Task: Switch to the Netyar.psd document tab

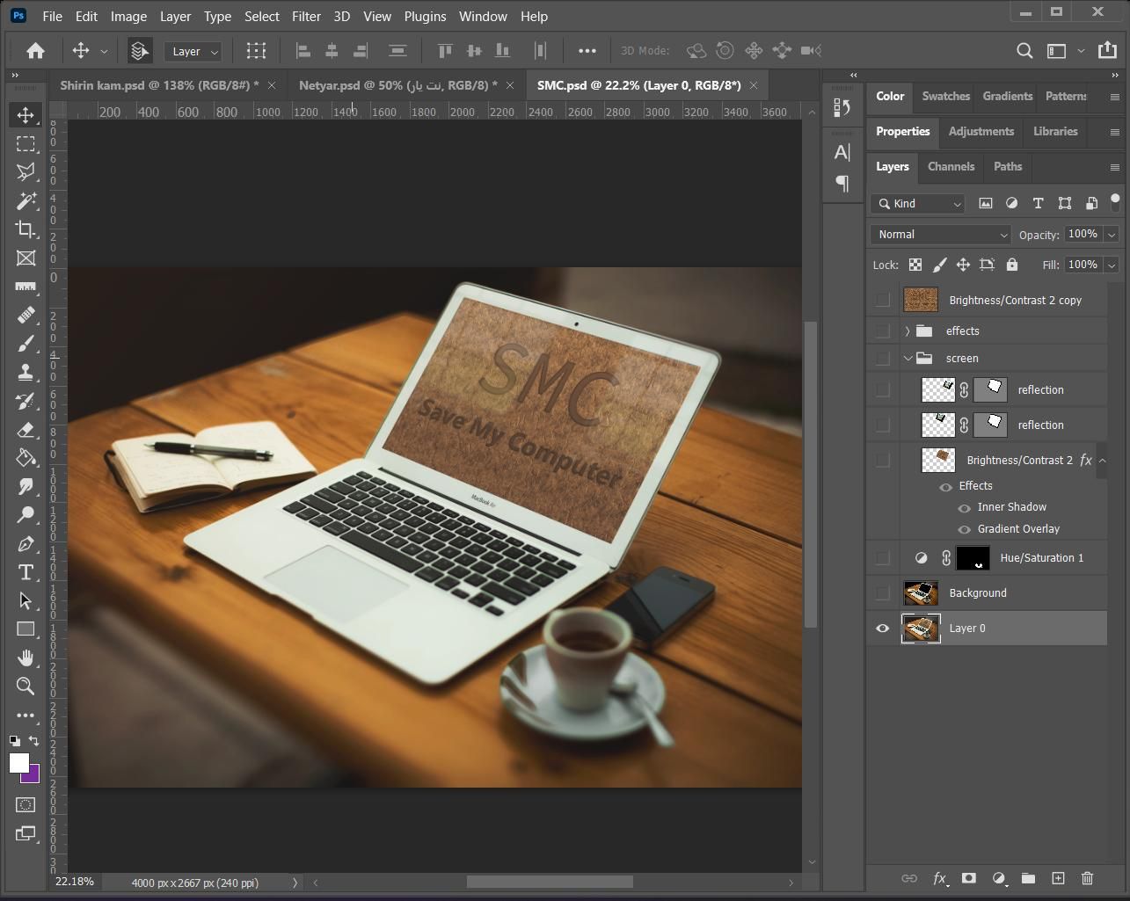Action: click(397, 85)
